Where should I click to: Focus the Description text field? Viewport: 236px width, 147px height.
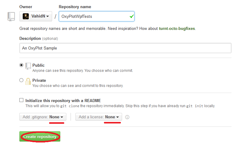coord(125,48)
